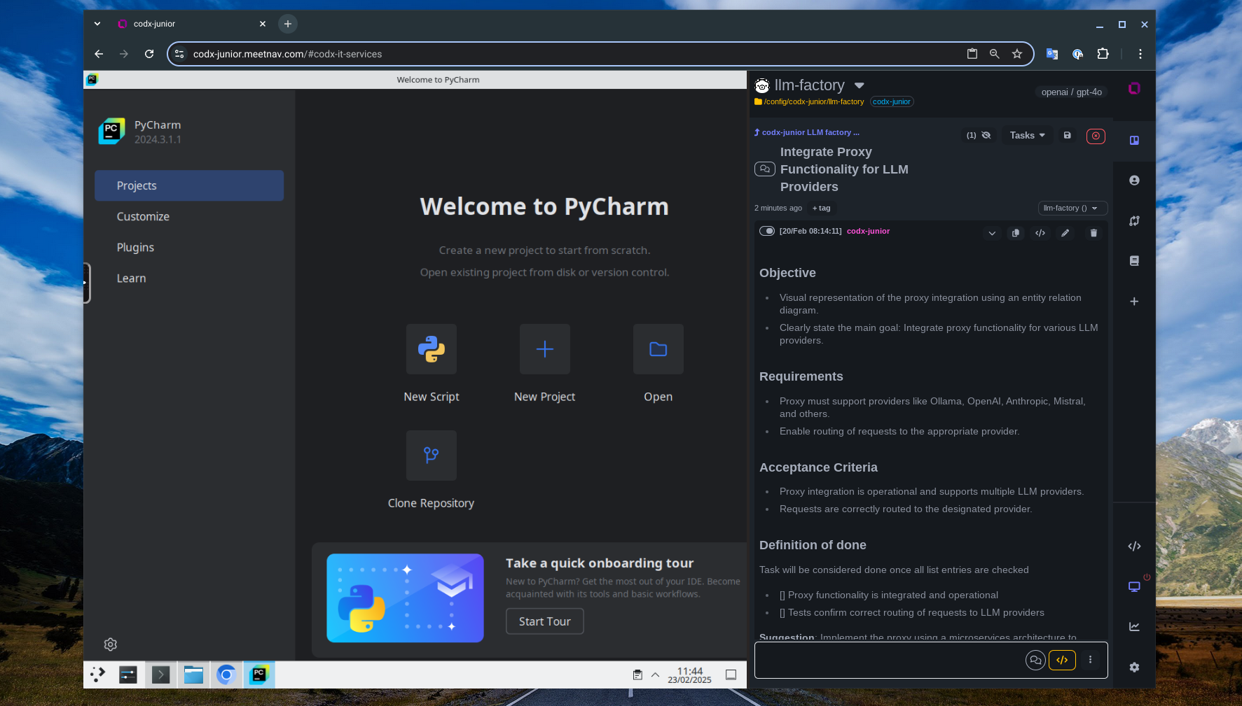This screenshot has width=1242, height=706.
Task: Click the Chromium browser icon in the taskbar
Action: (x=226, y=675)
